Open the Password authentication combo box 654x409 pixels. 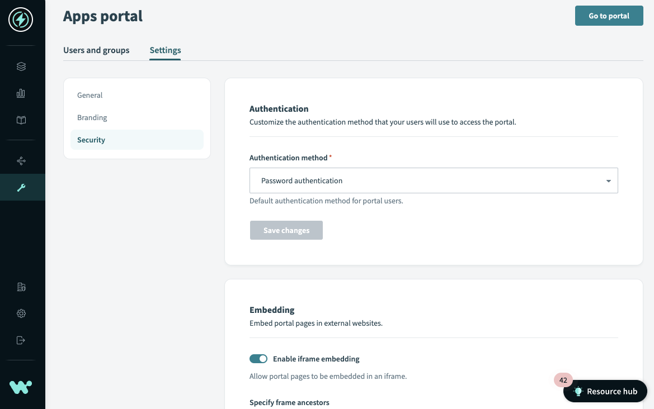pyautogui.click(x=425, y=181)
